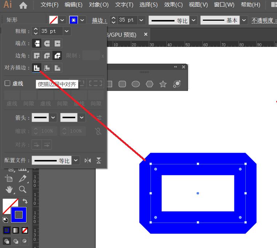277x248 pixels.
Task: Select the projecting cap endpoint icon
Action: [57, 43]
